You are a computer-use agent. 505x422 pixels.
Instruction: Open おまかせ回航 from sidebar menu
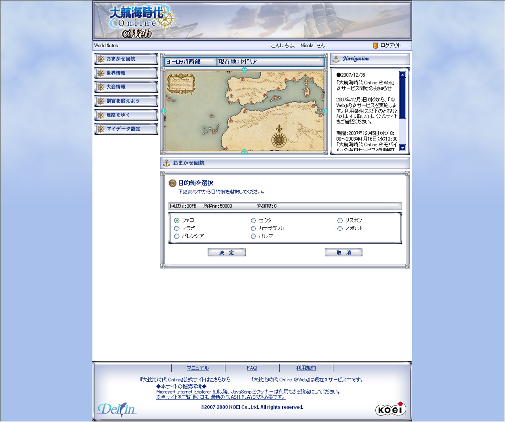pyautogui.click(x=126, y=59)
